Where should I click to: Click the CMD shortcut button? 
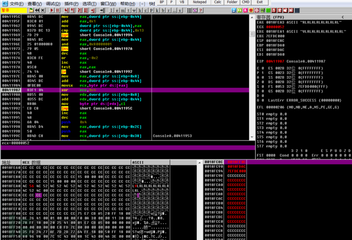[245, 3]
